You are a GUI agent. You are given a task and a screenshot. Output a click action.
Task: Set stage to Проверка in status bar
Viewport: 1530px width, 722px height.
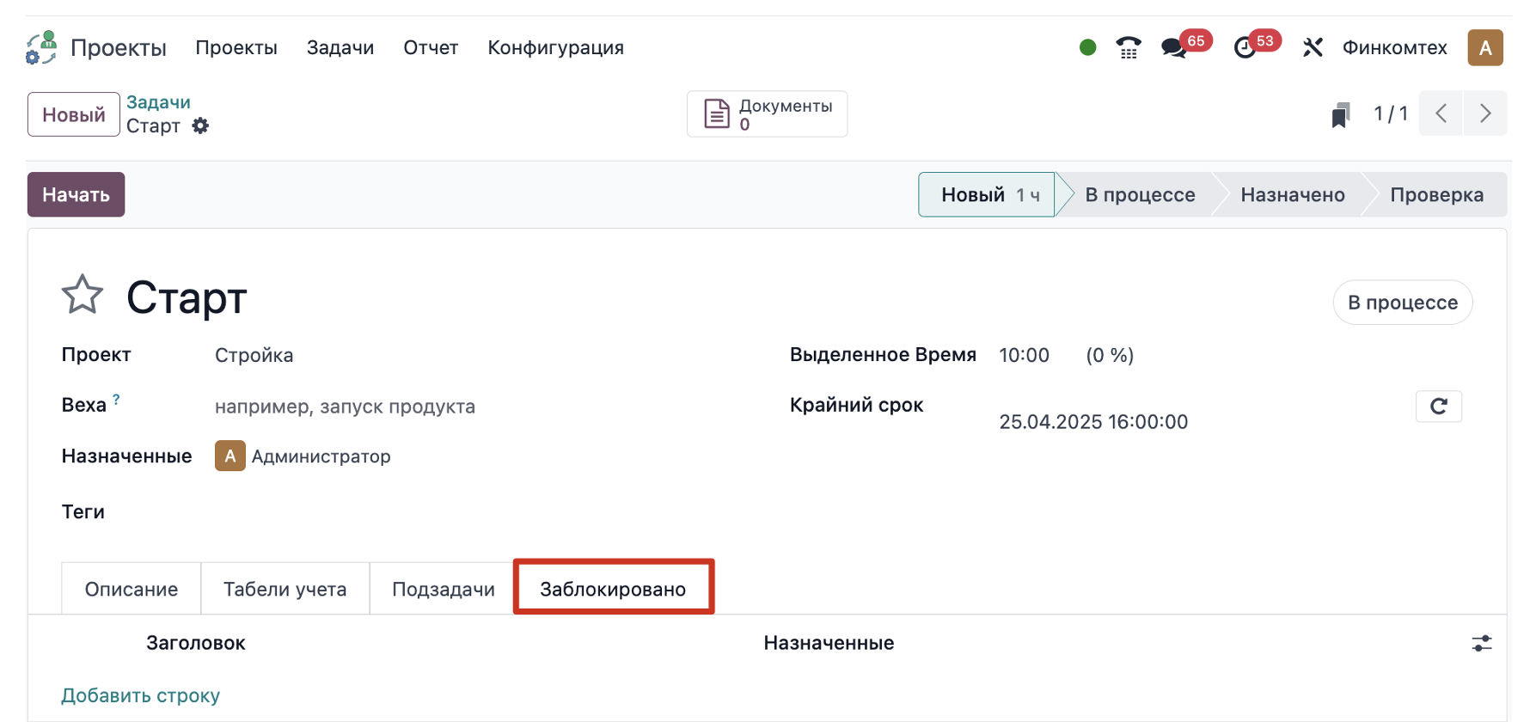1436,194
